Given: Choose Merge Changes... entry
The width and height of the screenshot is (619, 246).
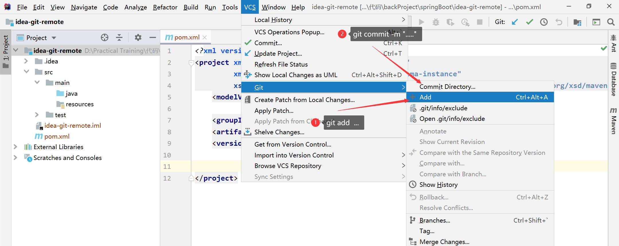Looking at the screenshot, I should coord(480,242).
